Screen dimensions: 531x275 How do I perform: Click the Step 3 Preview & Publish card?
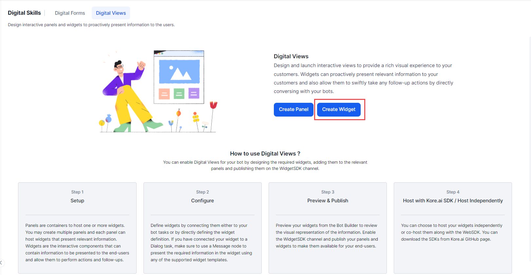[x=328, y=228]
